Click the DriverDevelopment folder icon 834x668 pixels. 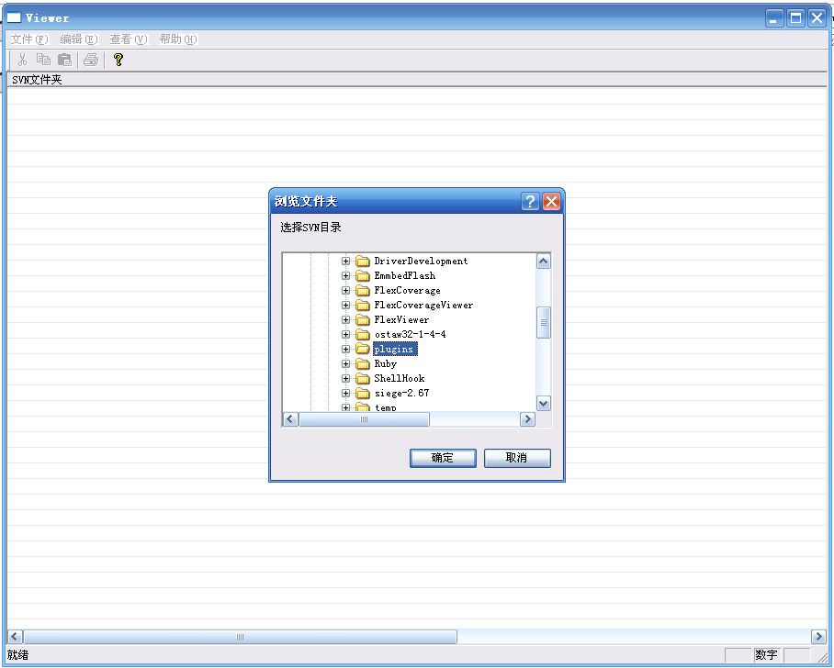tap(362, 261)
